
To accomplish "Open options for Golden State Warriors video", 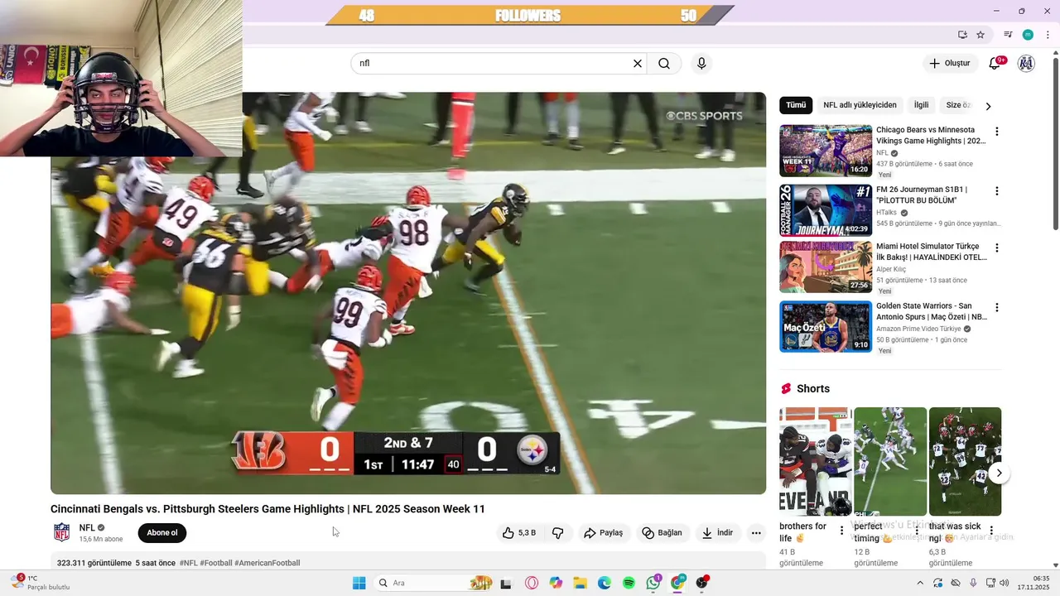I will pyautogui.click(x=997, y=308).
